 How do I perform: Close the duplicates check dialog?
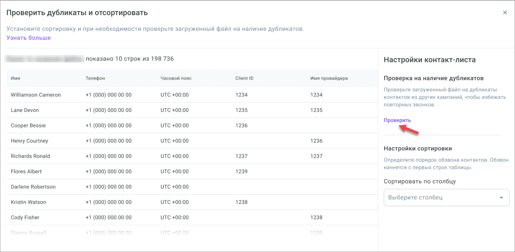505,13
